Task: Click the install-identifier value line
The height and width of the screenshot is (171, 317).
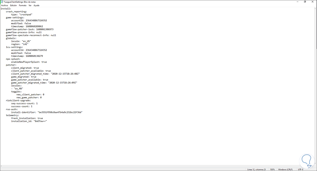Action: coord(47,112)
